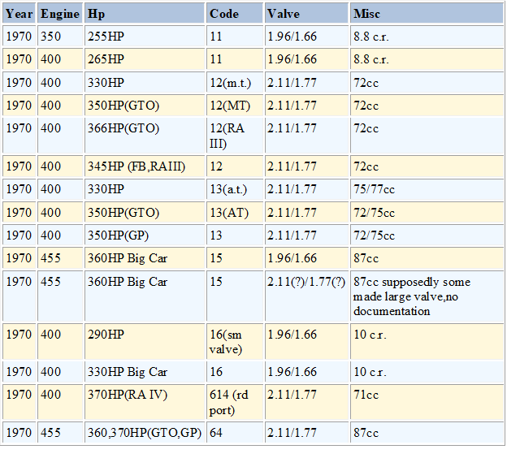Click the Misc column header
Viewport: 507px width, 471px height.
tap(427, 14)
